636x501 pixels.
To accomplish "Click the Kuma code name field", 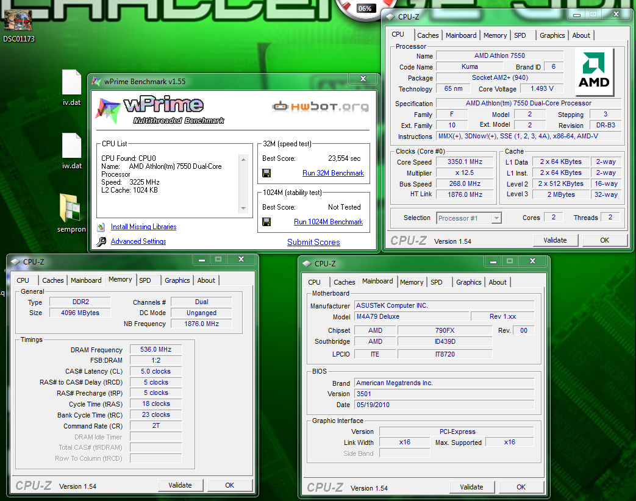I will 470,66.
